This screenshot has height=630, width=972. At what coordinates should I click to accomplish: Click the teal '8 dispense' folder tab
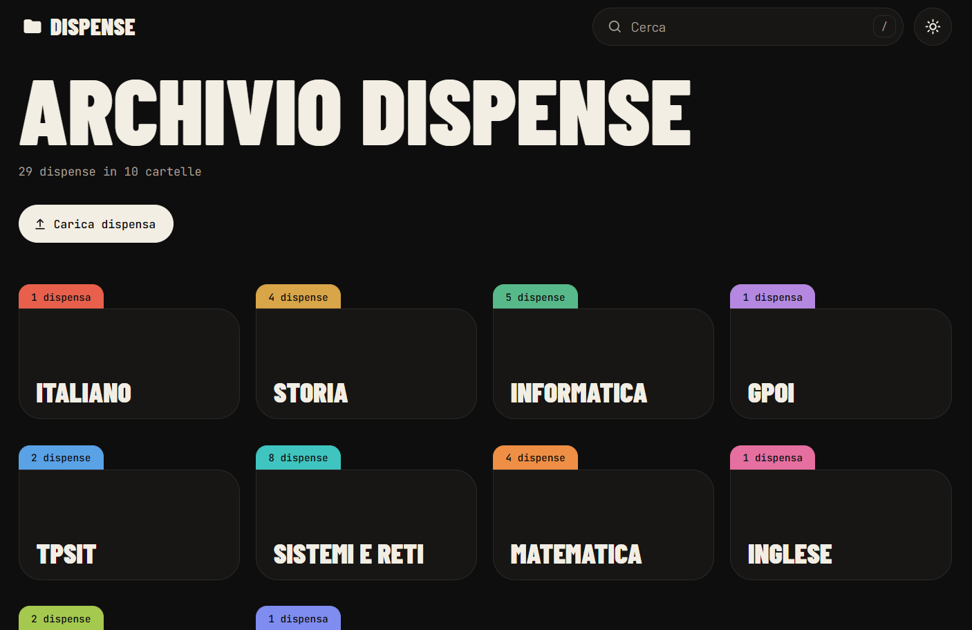point(298,458)
